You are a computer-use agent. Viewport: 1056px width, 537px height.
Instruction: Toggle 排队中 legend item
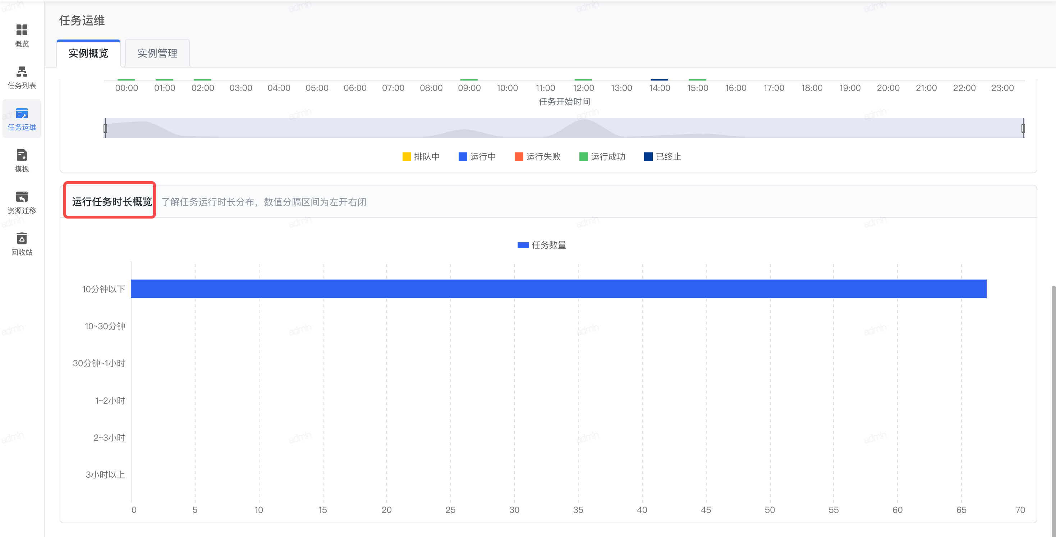click(421, 157)
